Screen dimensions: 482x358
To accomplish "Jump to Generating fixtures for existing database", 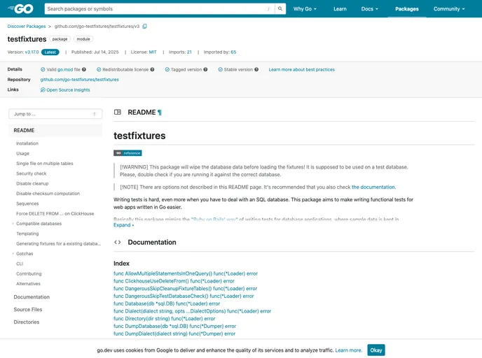I will (58, 244).
